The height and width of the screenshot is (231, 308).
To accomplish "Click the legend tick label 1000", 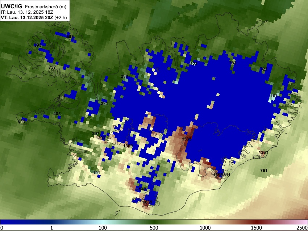I will 205,228.
